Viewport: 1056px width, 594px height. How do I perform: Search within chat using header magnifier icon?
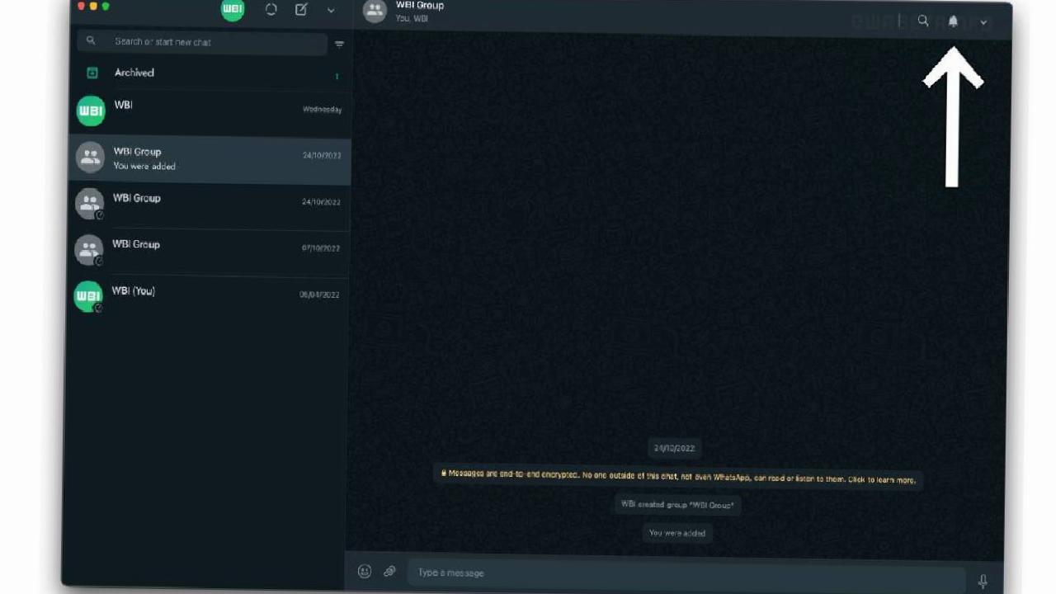click(x=923, y=21)
